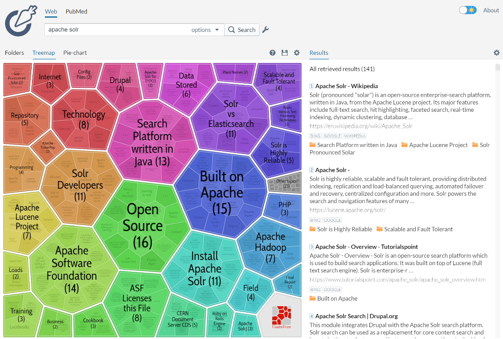Open the wrench search settings icon
Viewport: 503px width, 339px height.
(x=265, y=30)
